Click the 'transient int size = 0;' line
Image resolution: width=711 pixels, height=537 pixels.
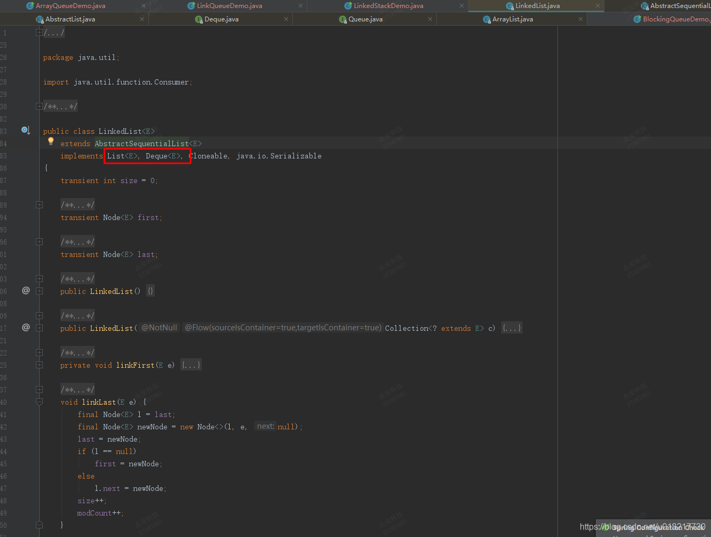click(x=109, y=180)
